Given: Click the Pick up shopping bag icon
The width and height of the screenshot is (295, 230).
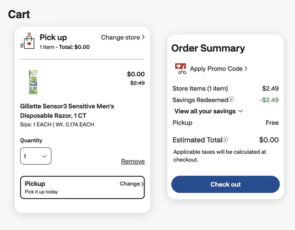Looking at the screenshot, I should [28, 41].
